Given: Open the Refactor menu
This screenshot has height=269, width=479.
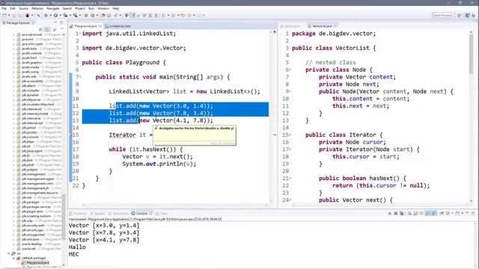Looking at the screenshot, I should click(x=37, y=8).
